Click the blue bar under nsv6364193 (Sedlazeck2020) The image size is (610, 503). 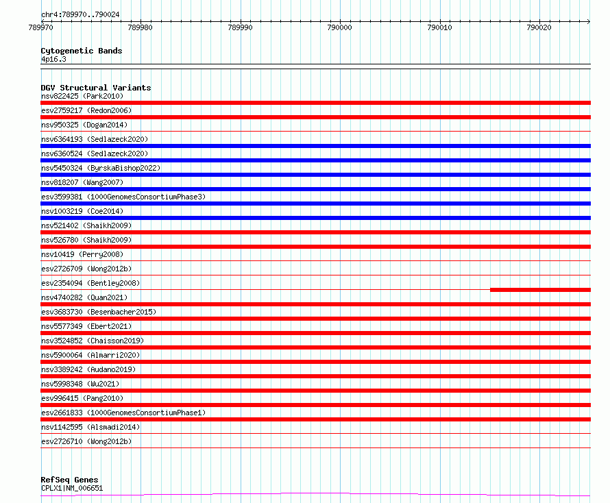pyautogui.click(x=315, y=146)
